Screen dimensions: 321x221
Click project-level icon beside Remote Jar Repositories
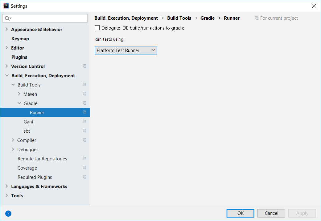coord(84,159)
